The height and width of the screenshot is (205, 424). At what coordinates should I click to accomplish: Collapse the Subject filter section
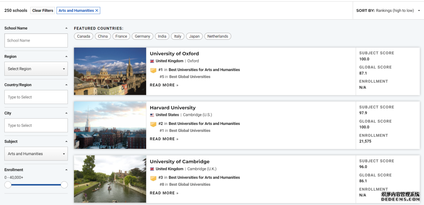coord(66,141)
